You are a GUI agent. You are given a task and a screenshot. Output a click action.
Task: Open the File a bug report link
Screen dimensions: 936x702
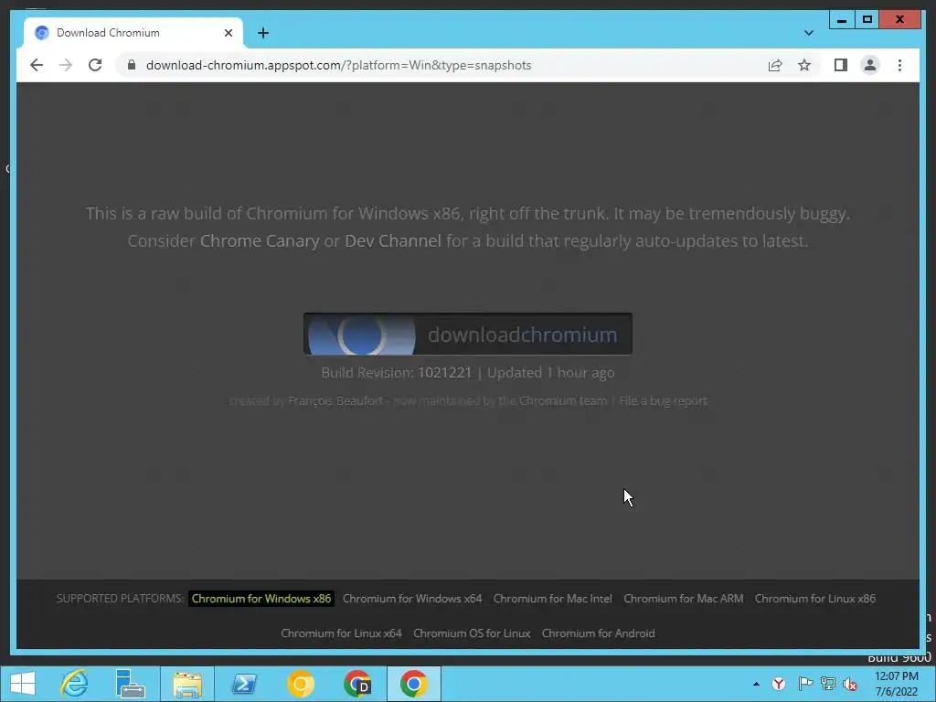(664, 401)
